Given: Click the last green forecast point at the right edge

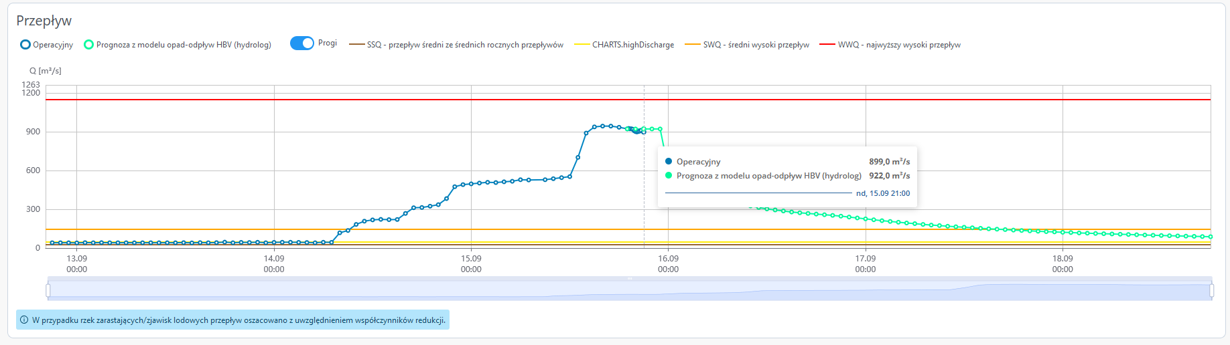Looking at the screenshot, I should pyautogui.click(x=1210, y=237).
